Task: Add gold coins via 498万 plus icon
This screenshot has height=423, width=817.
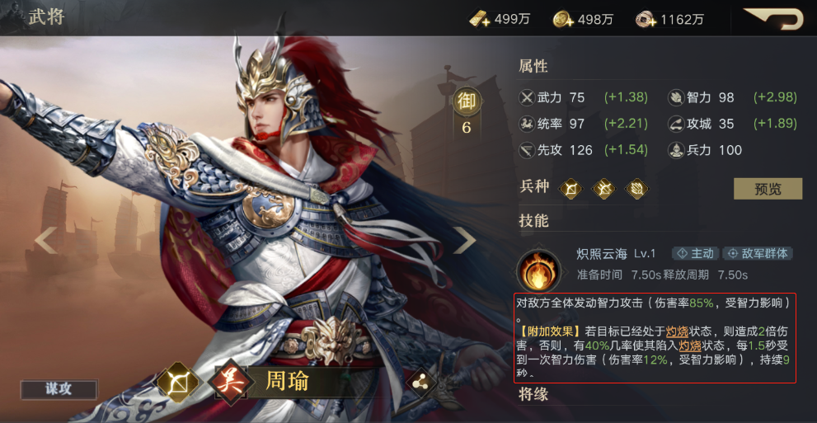Action: (563, 20)
